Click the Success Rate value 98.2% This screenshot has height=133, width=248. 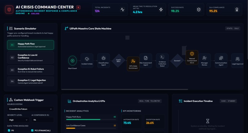point(175,11)
